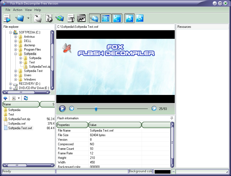This screenshot has height=176, width=231.
Task: Expand the DVD/CD-RW Drive (E:) node
Action: point(10,88)
